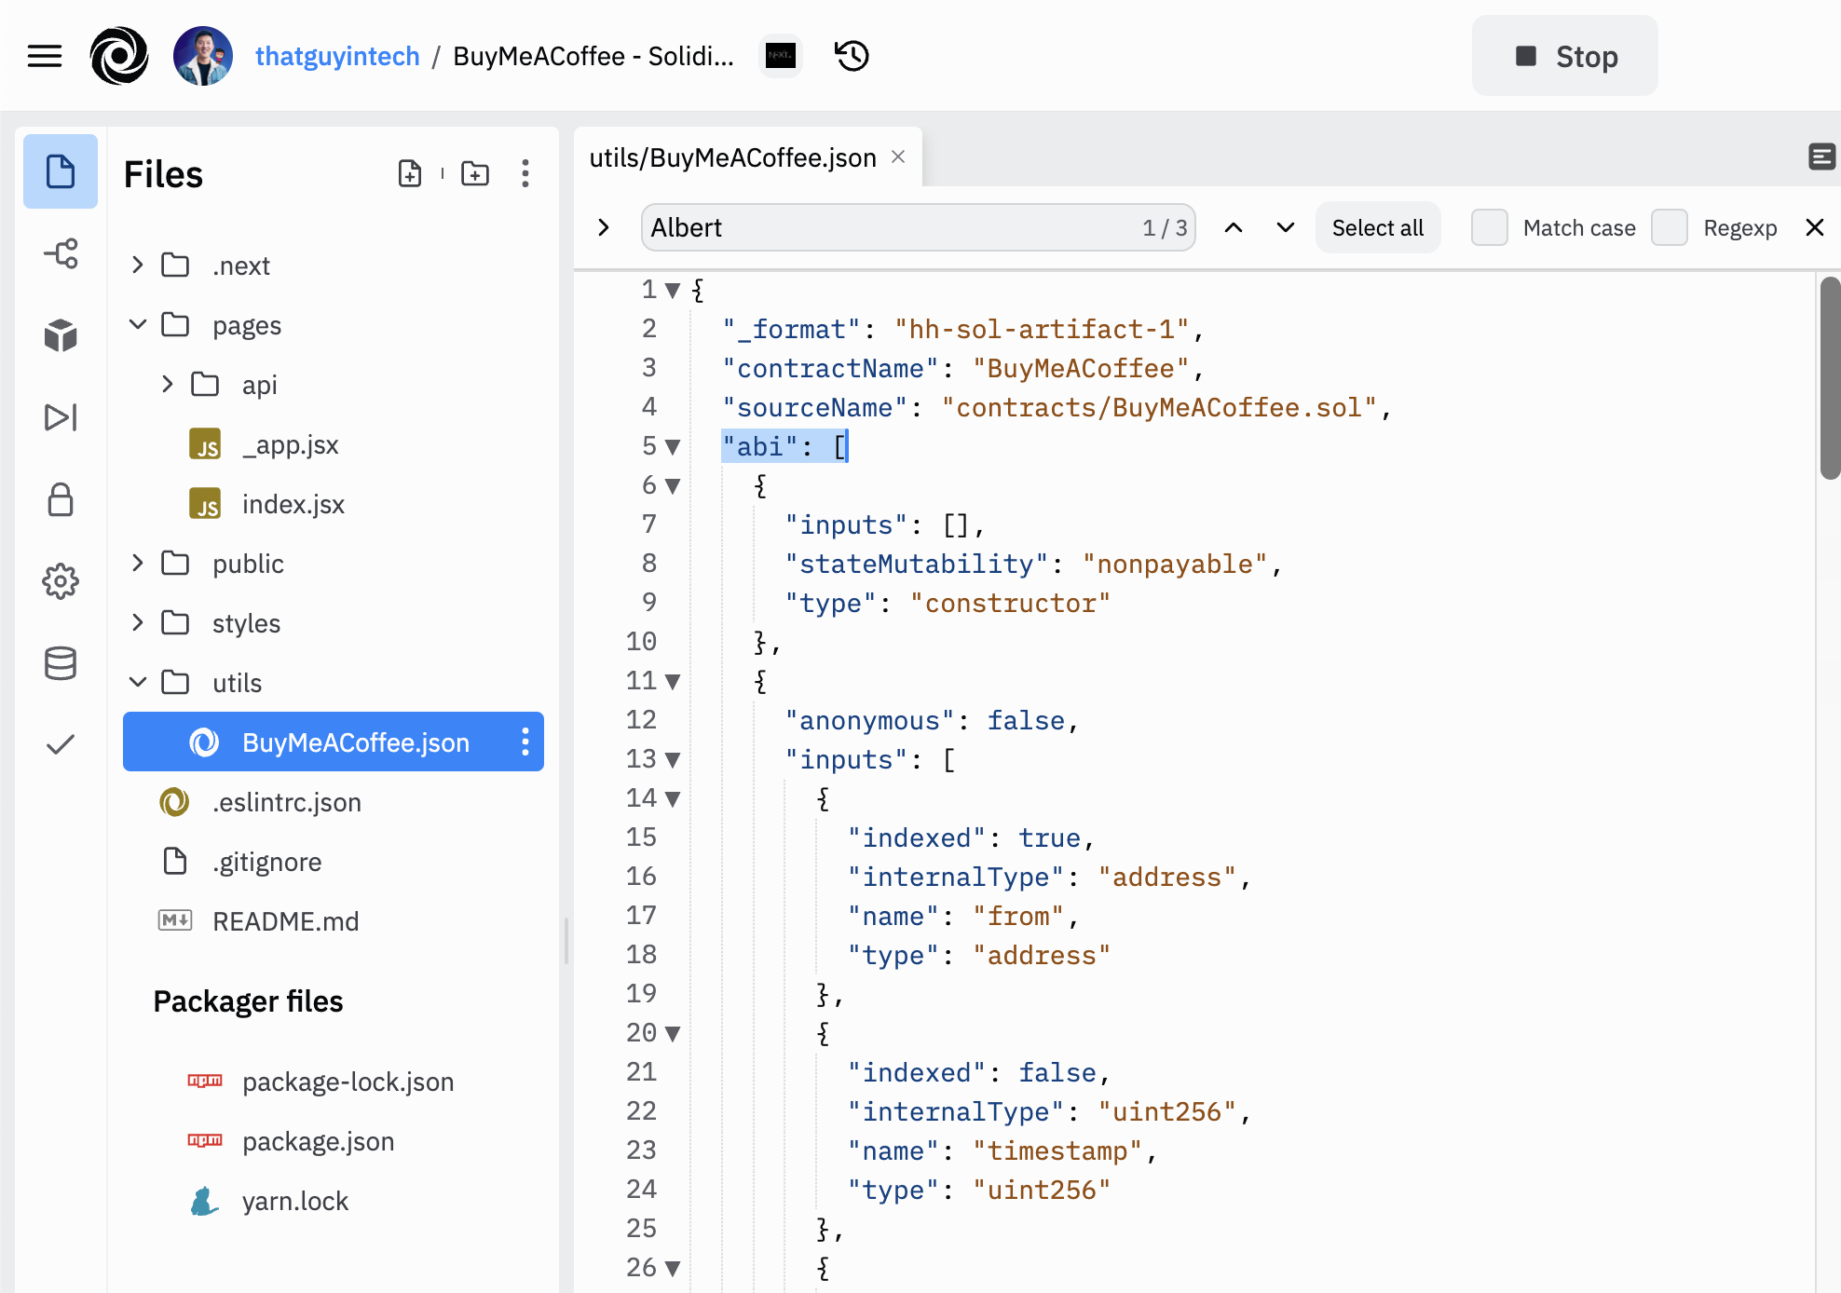Screen dimensions: 1841x1293
Task: Open the Version control sidebar icon
Action: (61, 253)
